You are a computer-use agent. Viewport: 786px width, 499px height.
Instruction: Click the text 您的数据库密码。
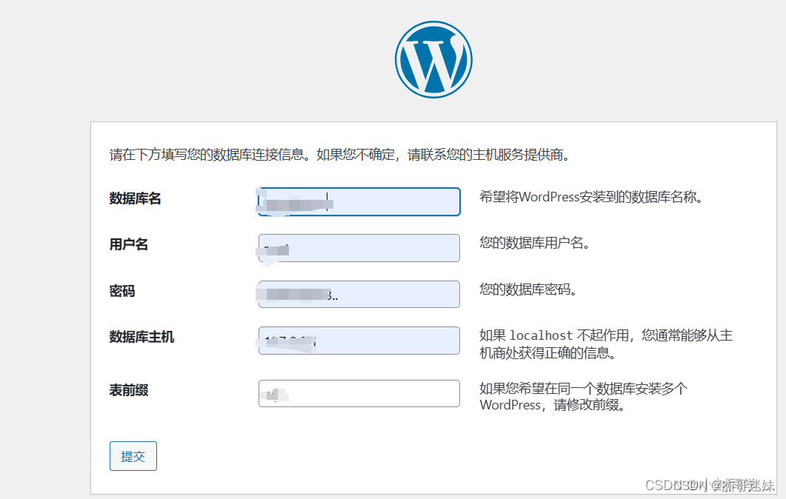(x=529, y=289)
